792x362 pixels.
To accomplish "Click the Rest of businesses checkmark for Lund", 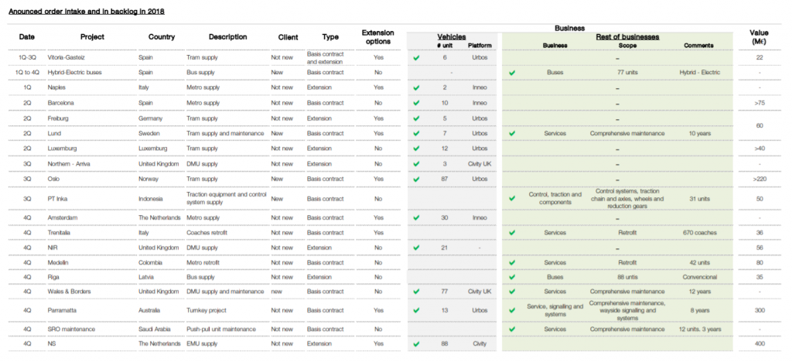I will (x=512, y=134).
